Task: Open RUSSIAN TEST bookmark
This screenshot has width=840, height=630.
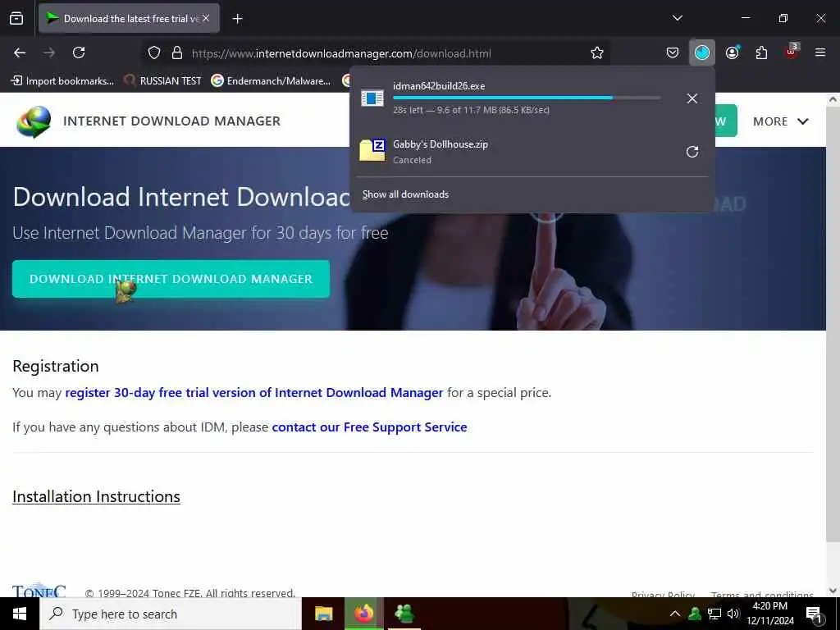Action: 163,81
